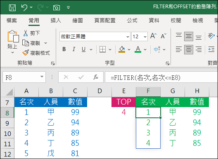
Task: Select column A header
Action: pyautogui.click(x=26, y=91)
